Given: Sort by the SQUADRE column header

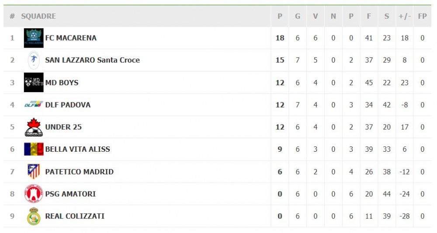Looking at the screenshot, I should (x=38, y=16).
